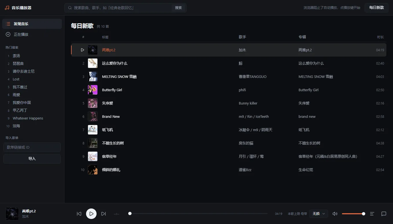
Task: Focus the 歌单链接或 ID input field
Action: click(x=32, y=147)
